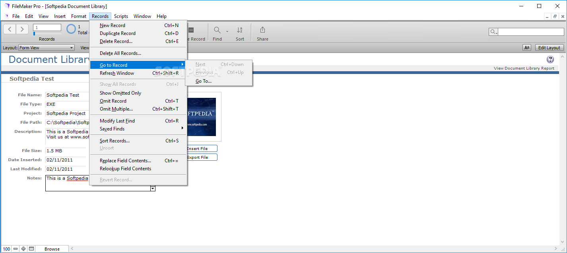Click the found set pie circle icon
Image resolution: width=567 pixels, height=253 pixels.
71,29
